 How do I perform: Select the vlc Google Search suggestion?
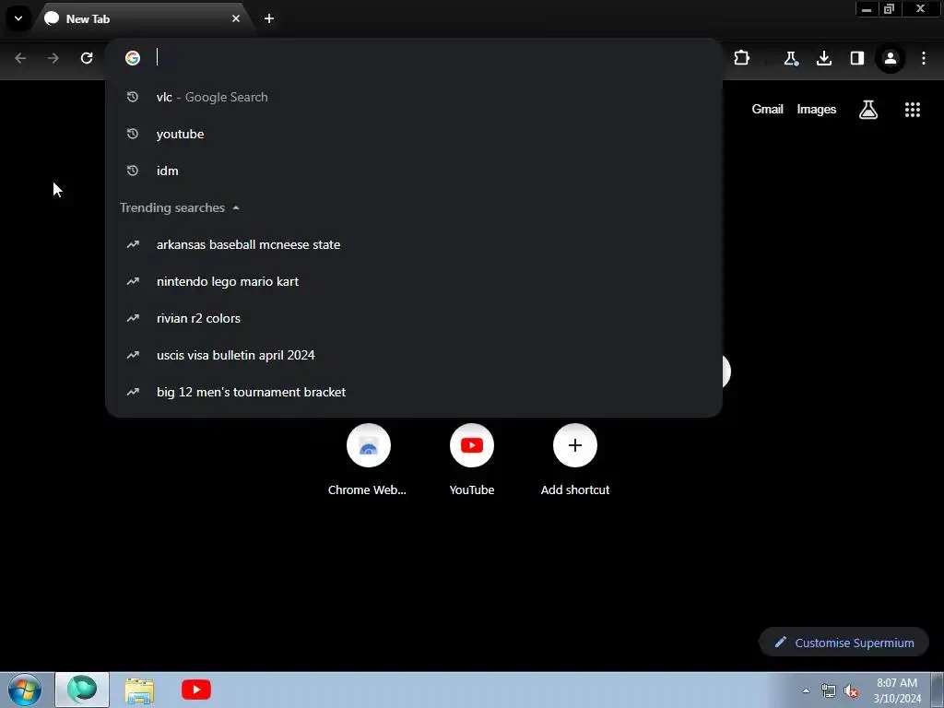coord(414,97)
